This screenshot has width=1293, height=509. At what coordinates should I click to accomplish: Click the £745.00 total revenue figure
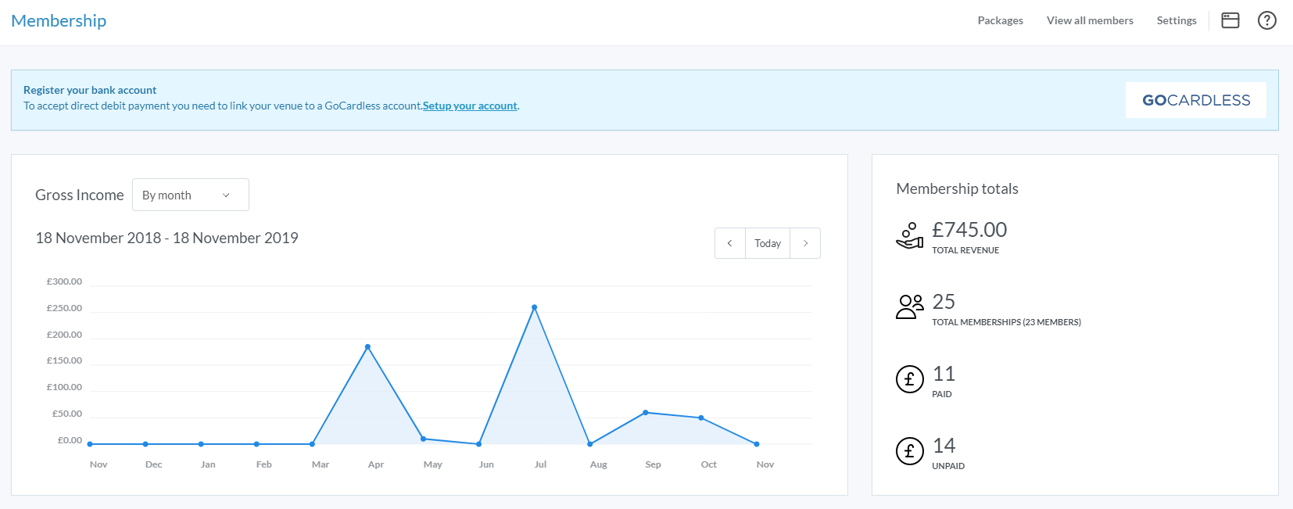pyautogui.click(x=969, y=230)
